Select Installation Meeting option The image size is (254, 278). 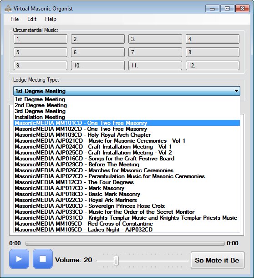pyautogui.click(x=127, y=117)
